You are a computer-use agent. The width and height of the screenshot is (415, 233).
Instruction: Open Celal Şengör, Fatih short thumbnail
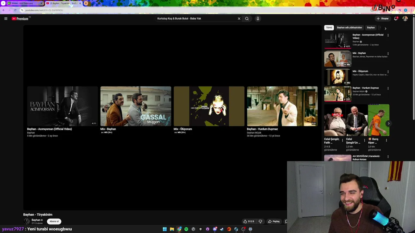click(x=335, y=120)
